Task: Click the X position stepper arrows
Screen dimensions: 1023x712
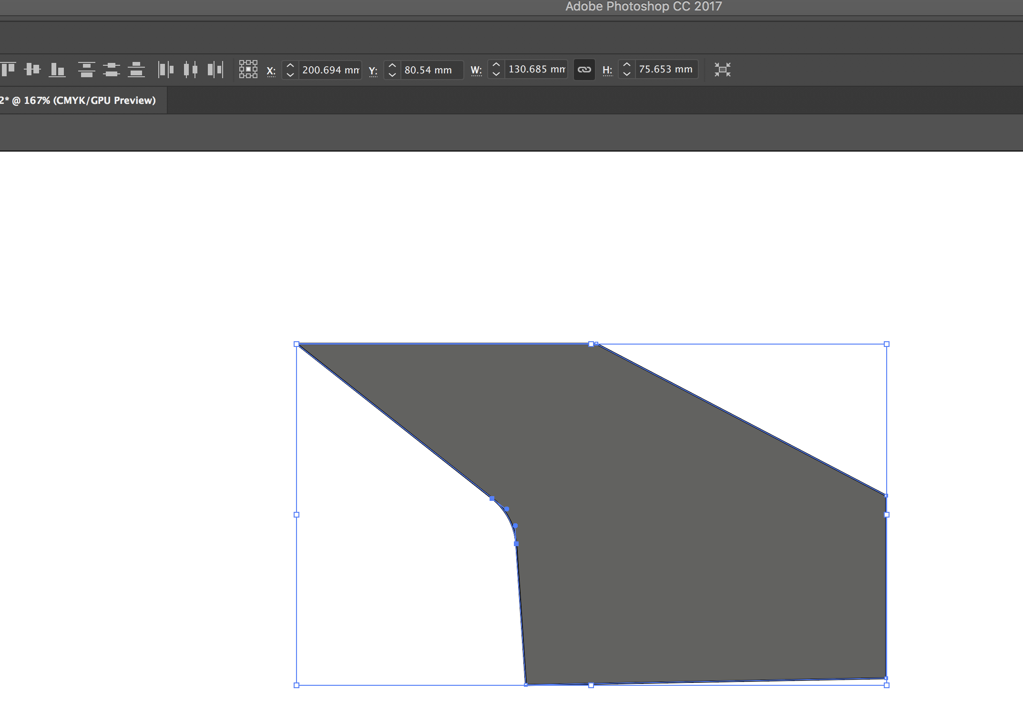Action: coord(290,70)
